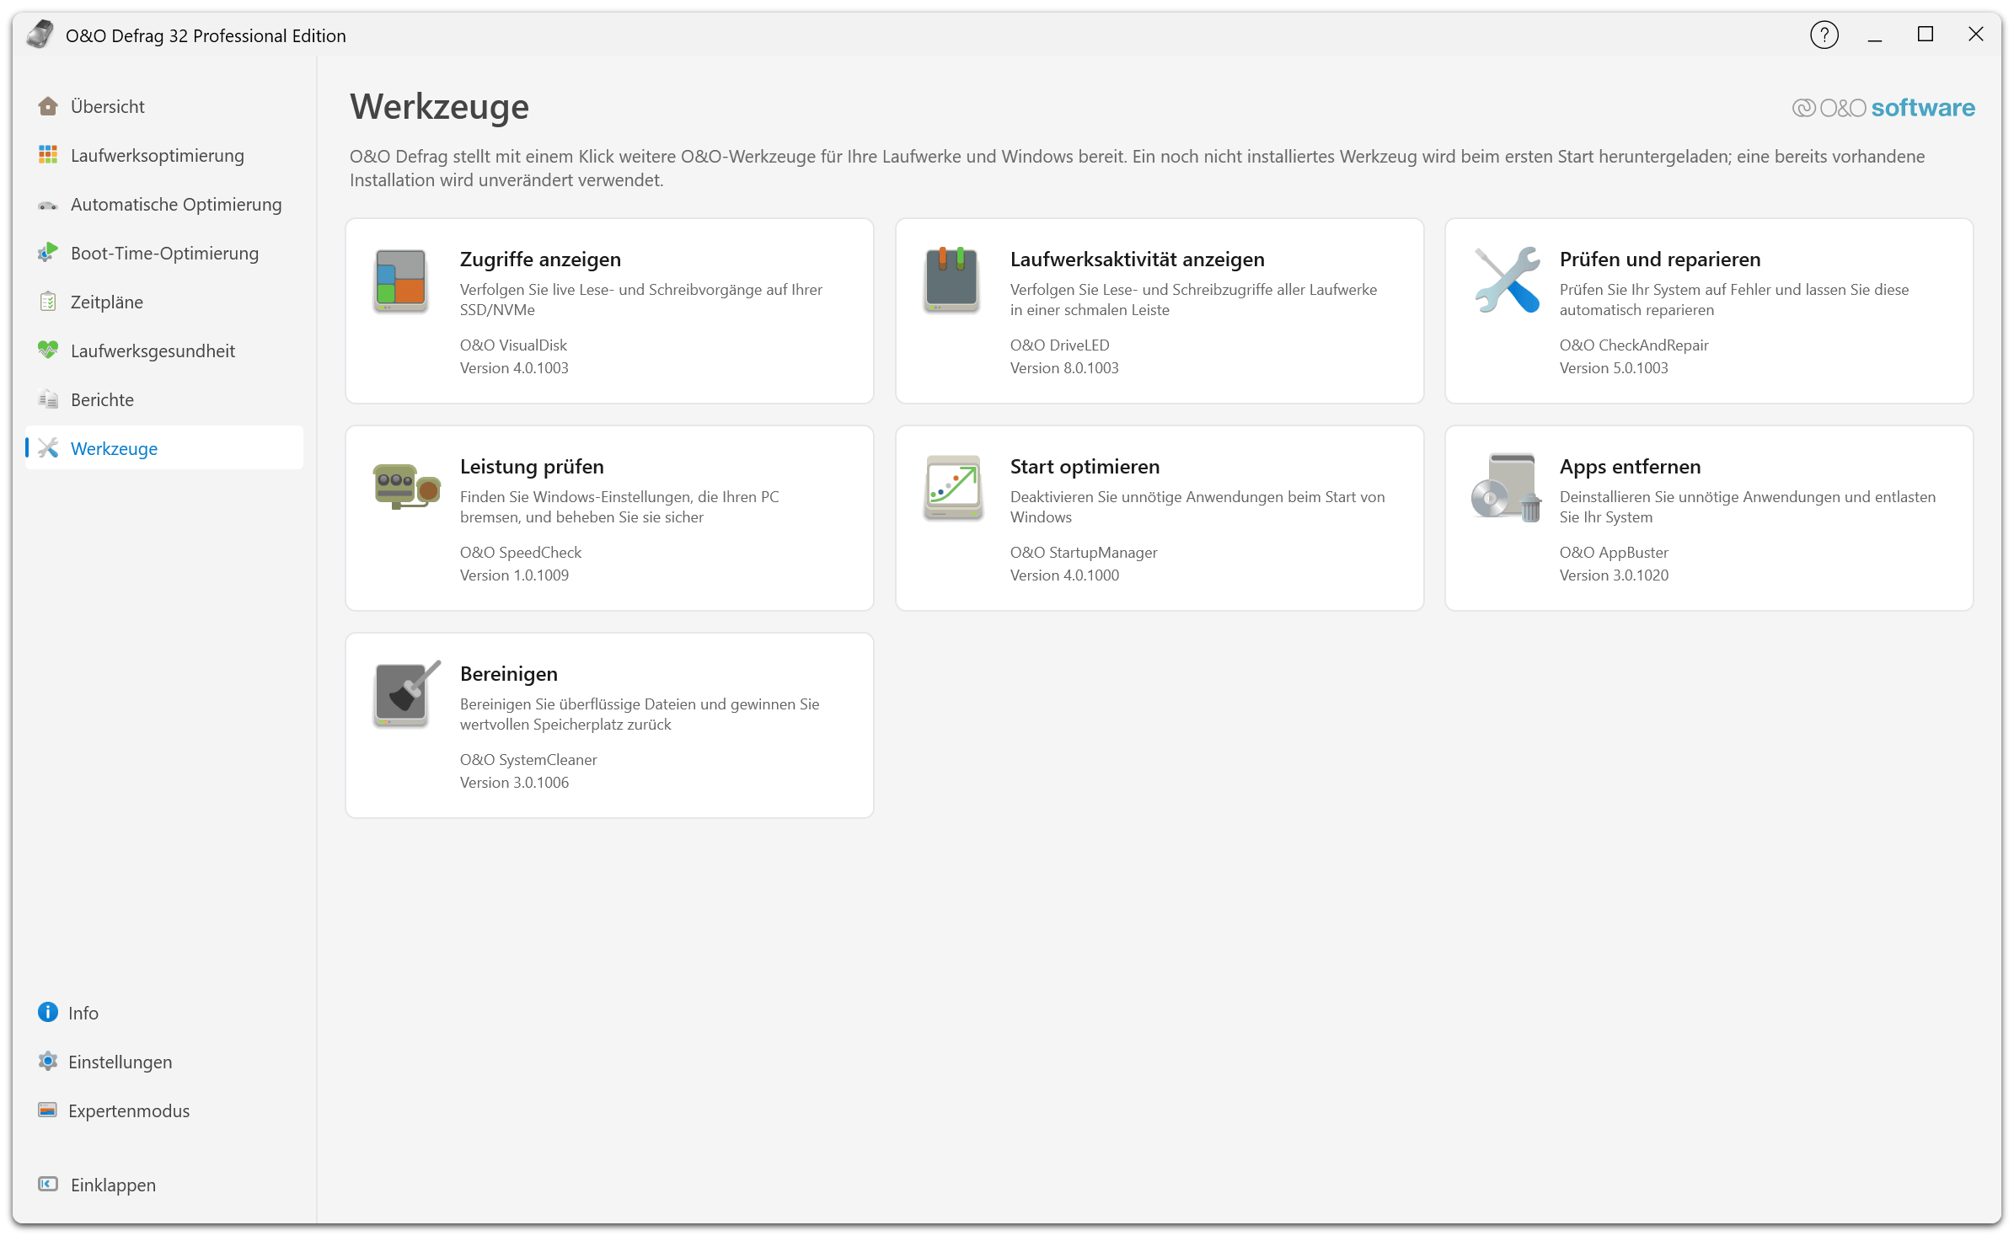Screen dimensions: 2014x1236
Task: Enable Expertenmodus from the sidebar
Action: tap(164, 1110)
